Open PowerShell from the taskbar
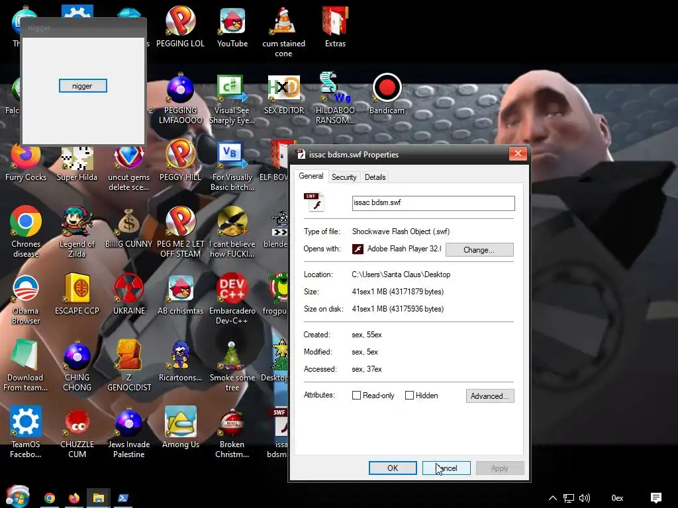The height and width of the screenshot is (508, 678). point(123,498)
